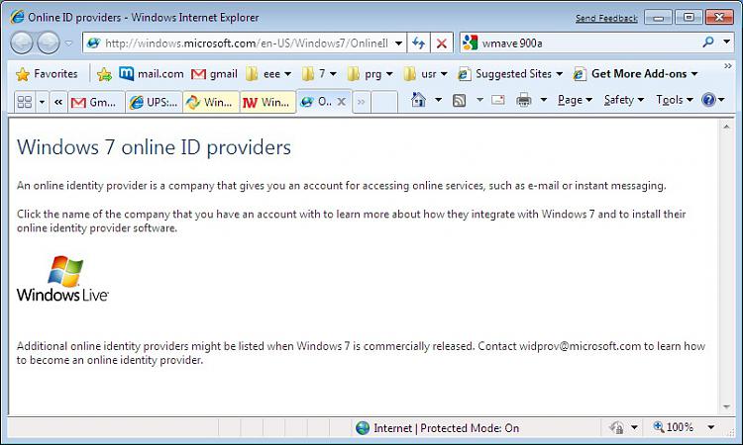The height and width of the screenshot is (445, 743).
Task: Open the Home button dropdown arrow
Action: tap(438, 100)
